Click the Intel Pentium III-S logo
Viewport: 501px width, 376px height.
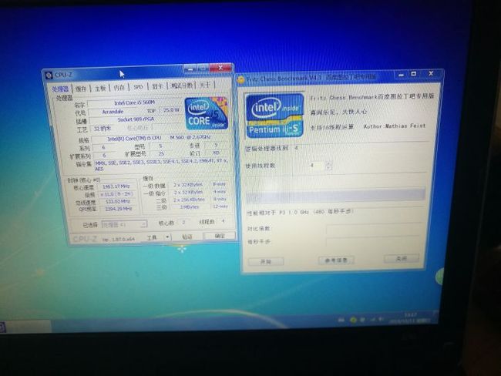(x=274, y=116)
